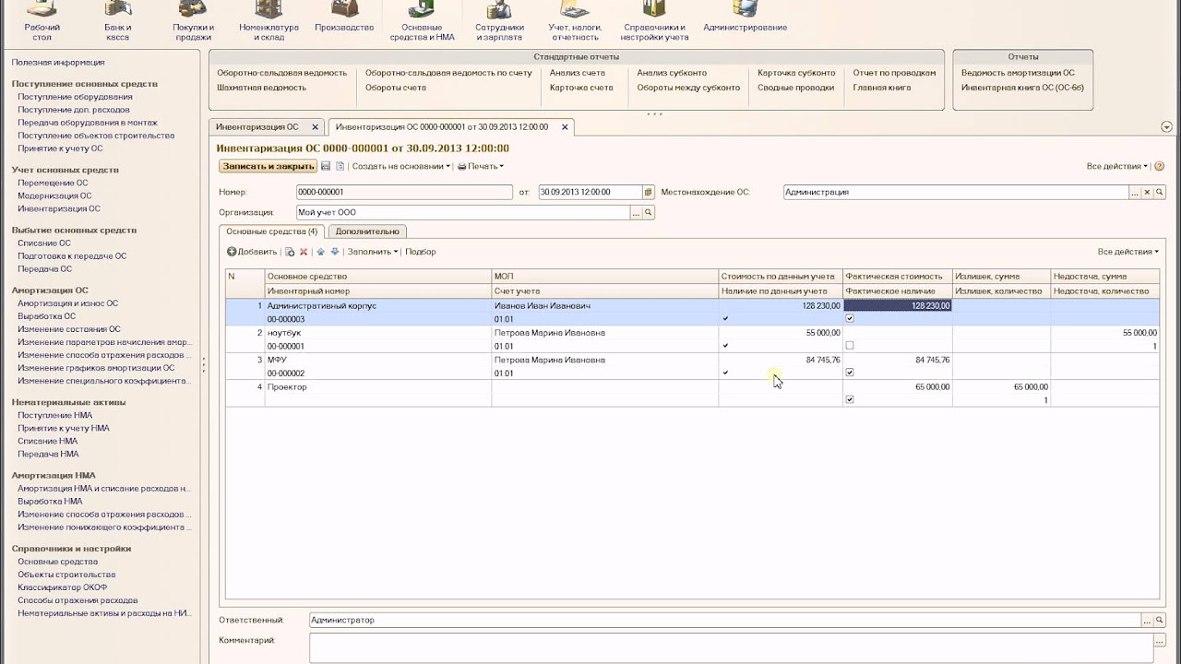1181x664 pixels.
Task: Toggle actual presence checkbox for МФУ
Action: pos(850,373)
